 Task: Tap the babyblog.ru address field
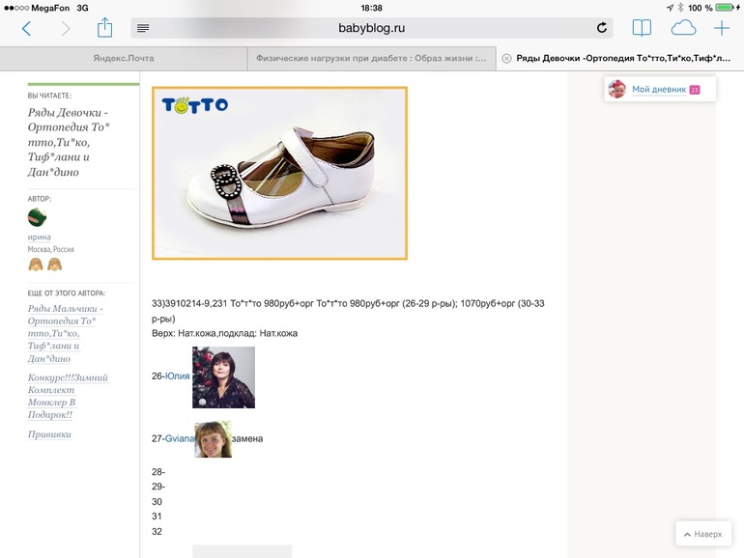(x=372, y=28)
